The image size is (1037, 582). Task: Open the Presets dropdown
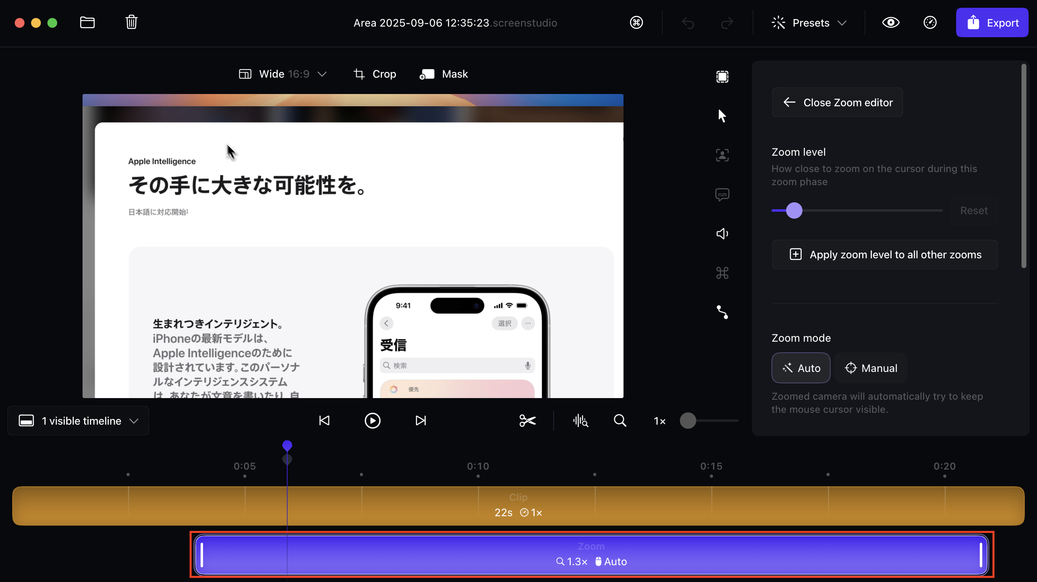pyautogui.click(x=809, y=23)
